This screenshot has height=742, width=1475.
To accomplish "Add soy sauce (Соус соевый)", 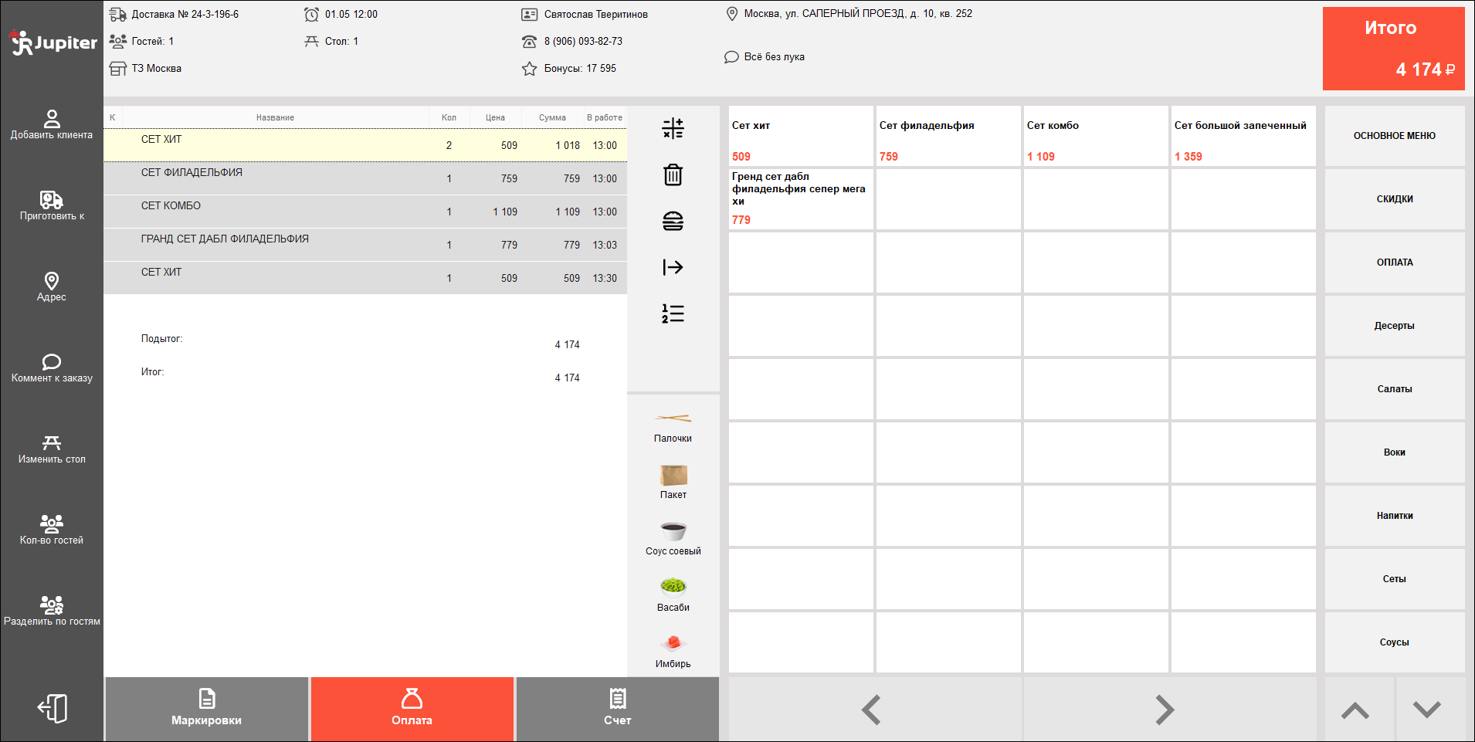I will [673, 539].
